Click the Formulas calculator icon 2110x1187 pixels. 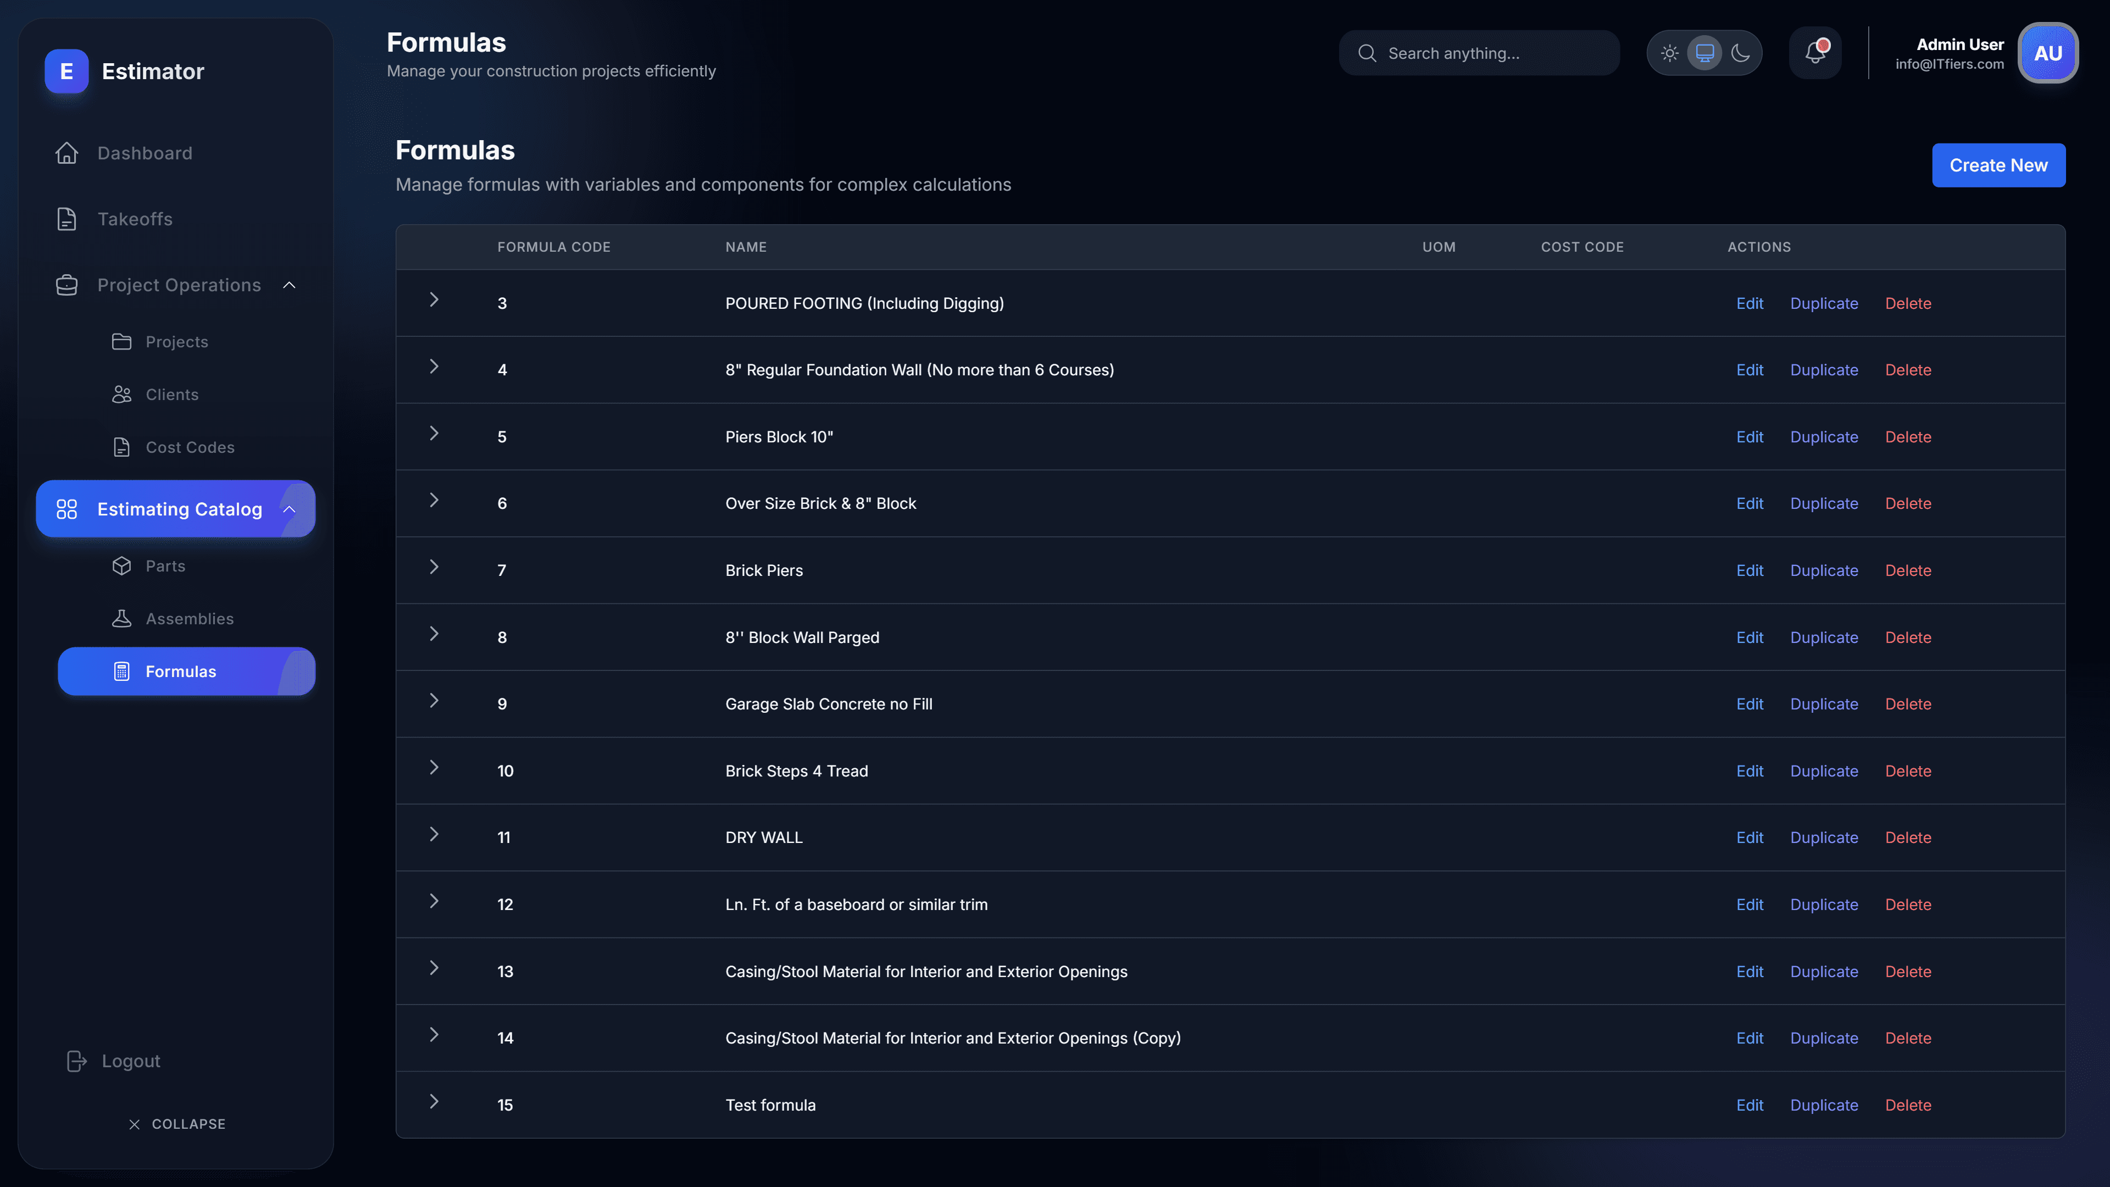pyautogui.click(x=121, y=672)
